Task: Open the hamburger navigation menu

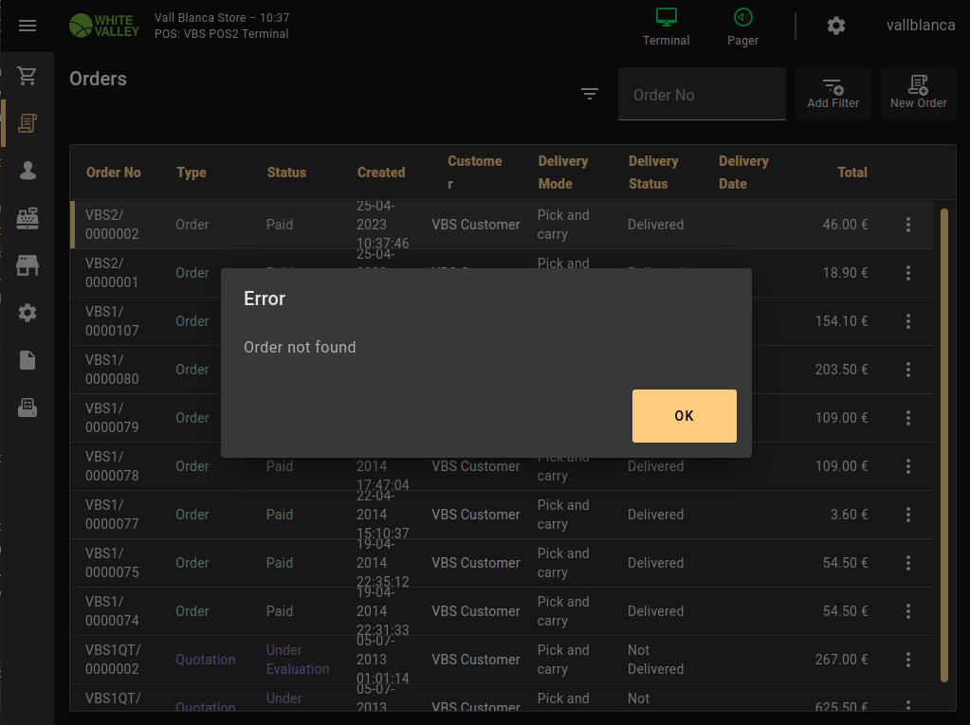Action: tap(27, 26)
